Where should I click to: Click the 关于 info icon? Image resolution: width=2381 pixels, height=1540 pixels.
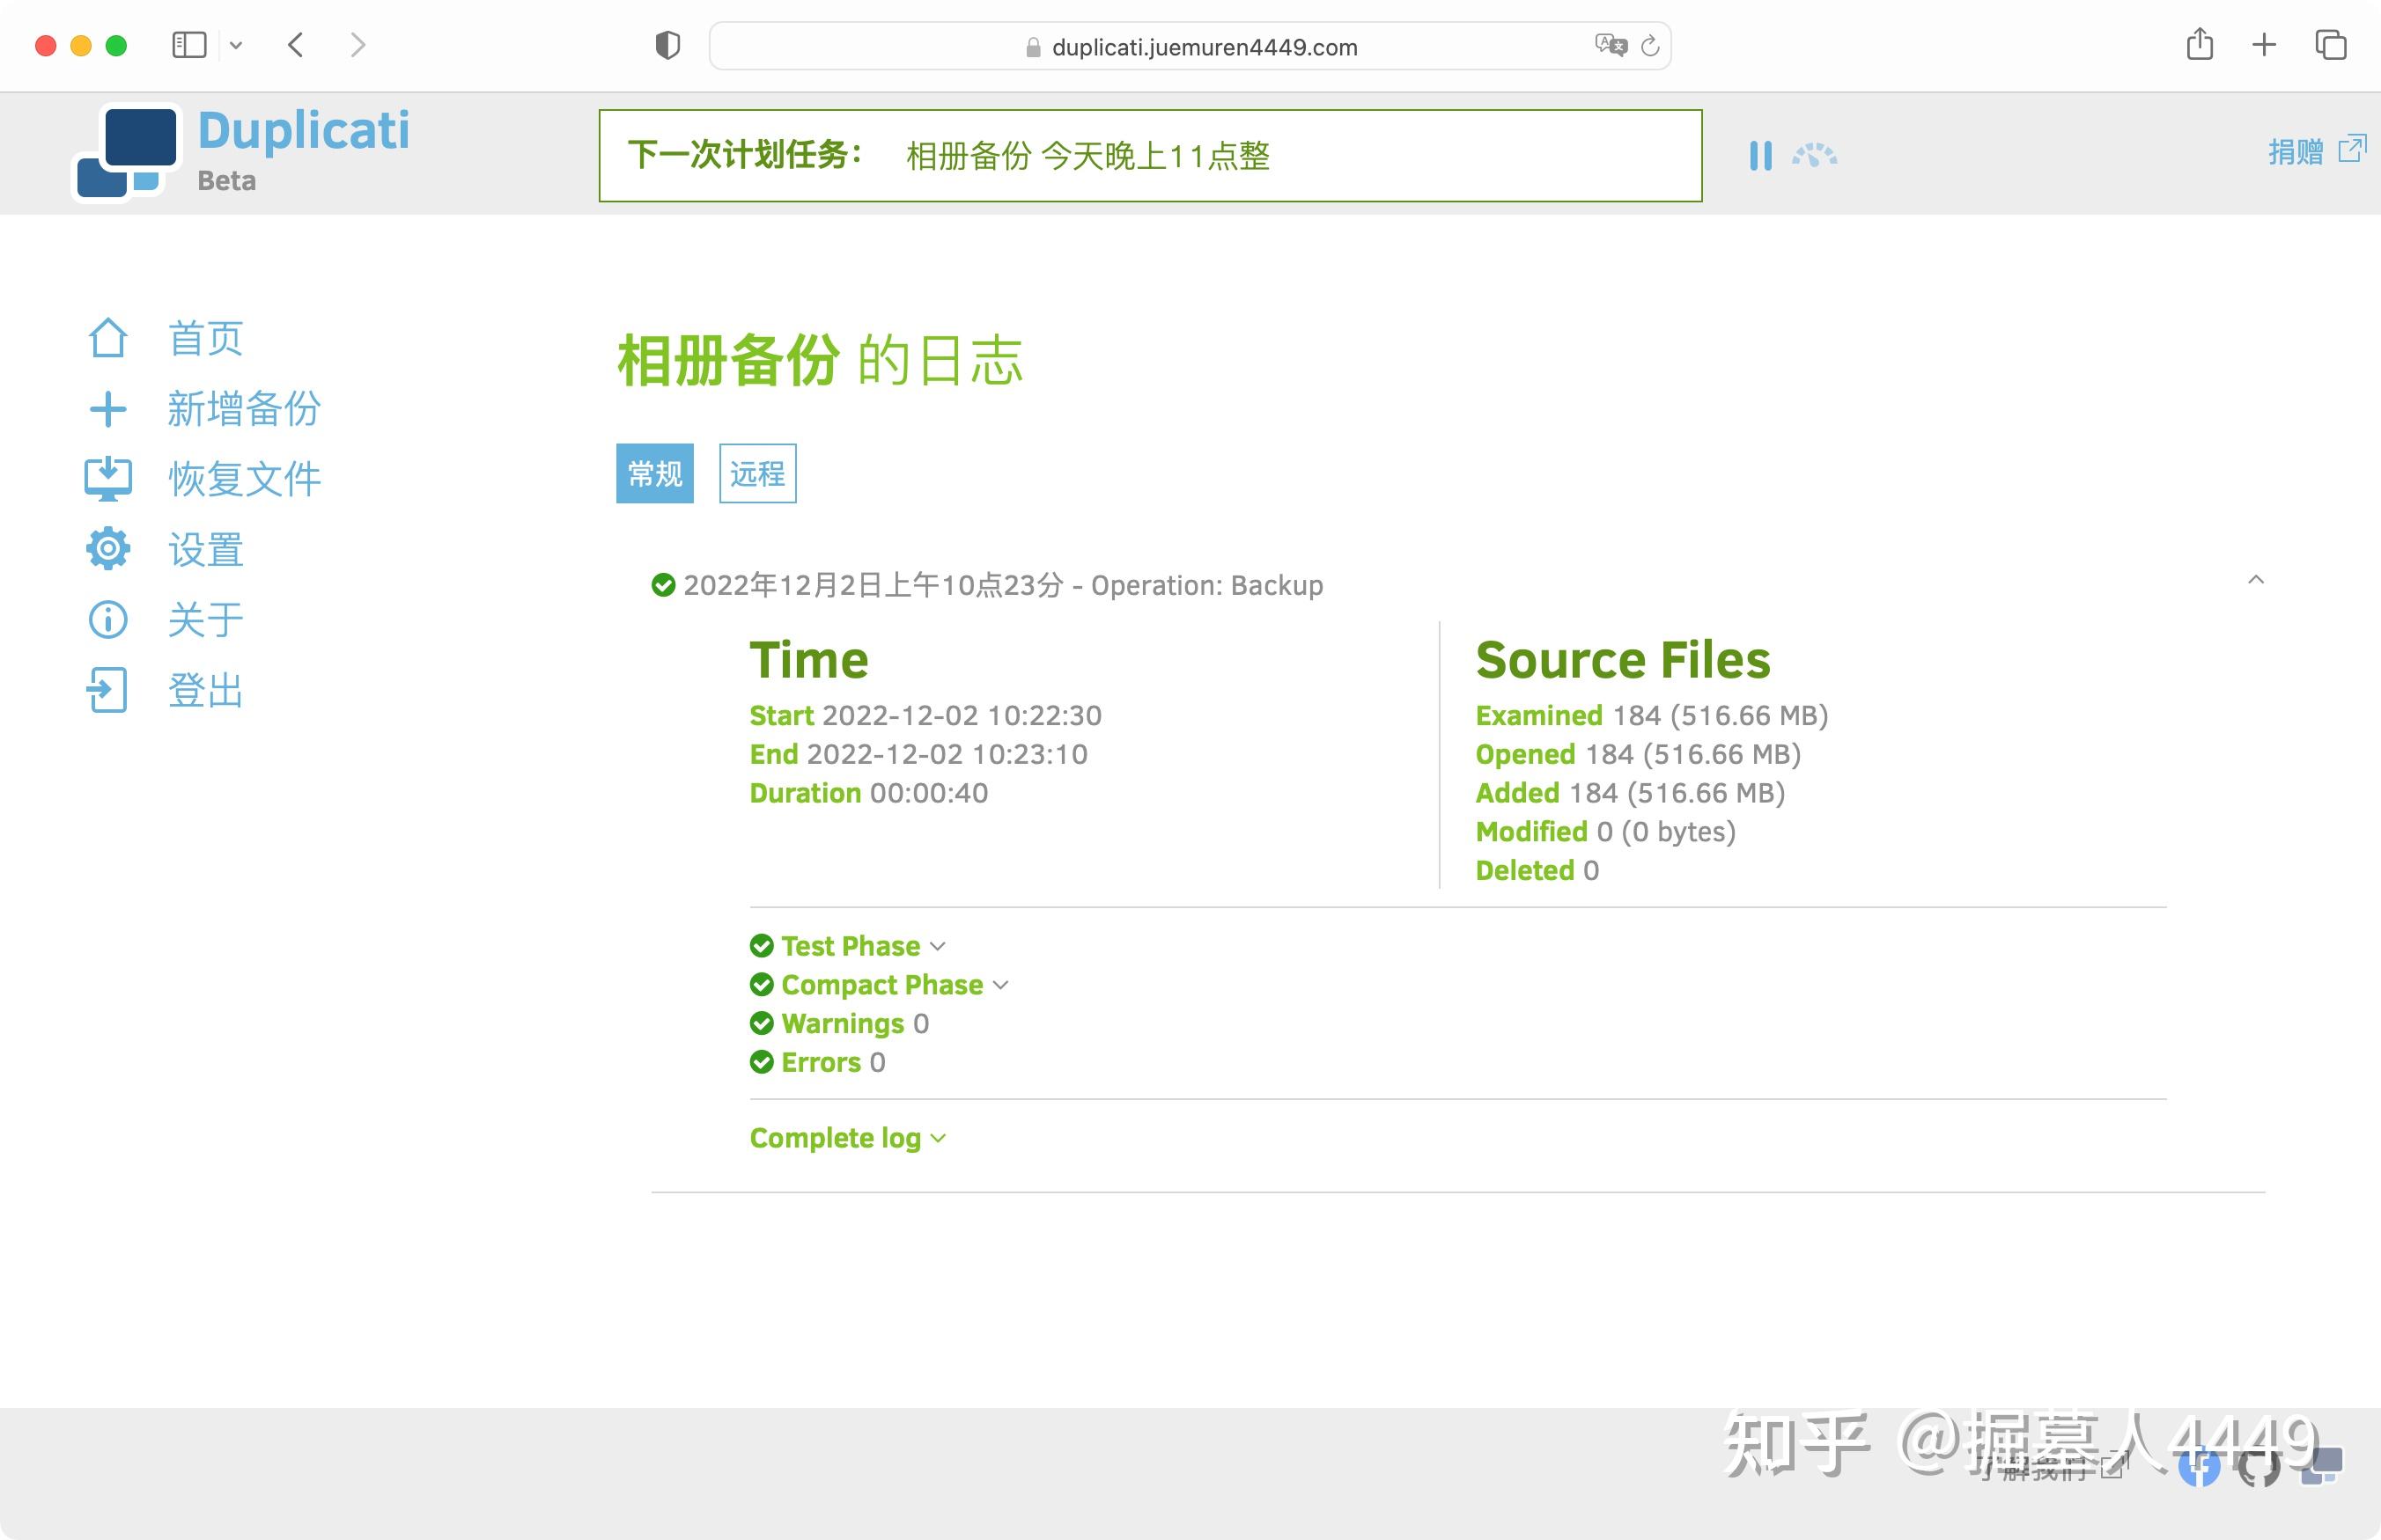coord(108,620)
